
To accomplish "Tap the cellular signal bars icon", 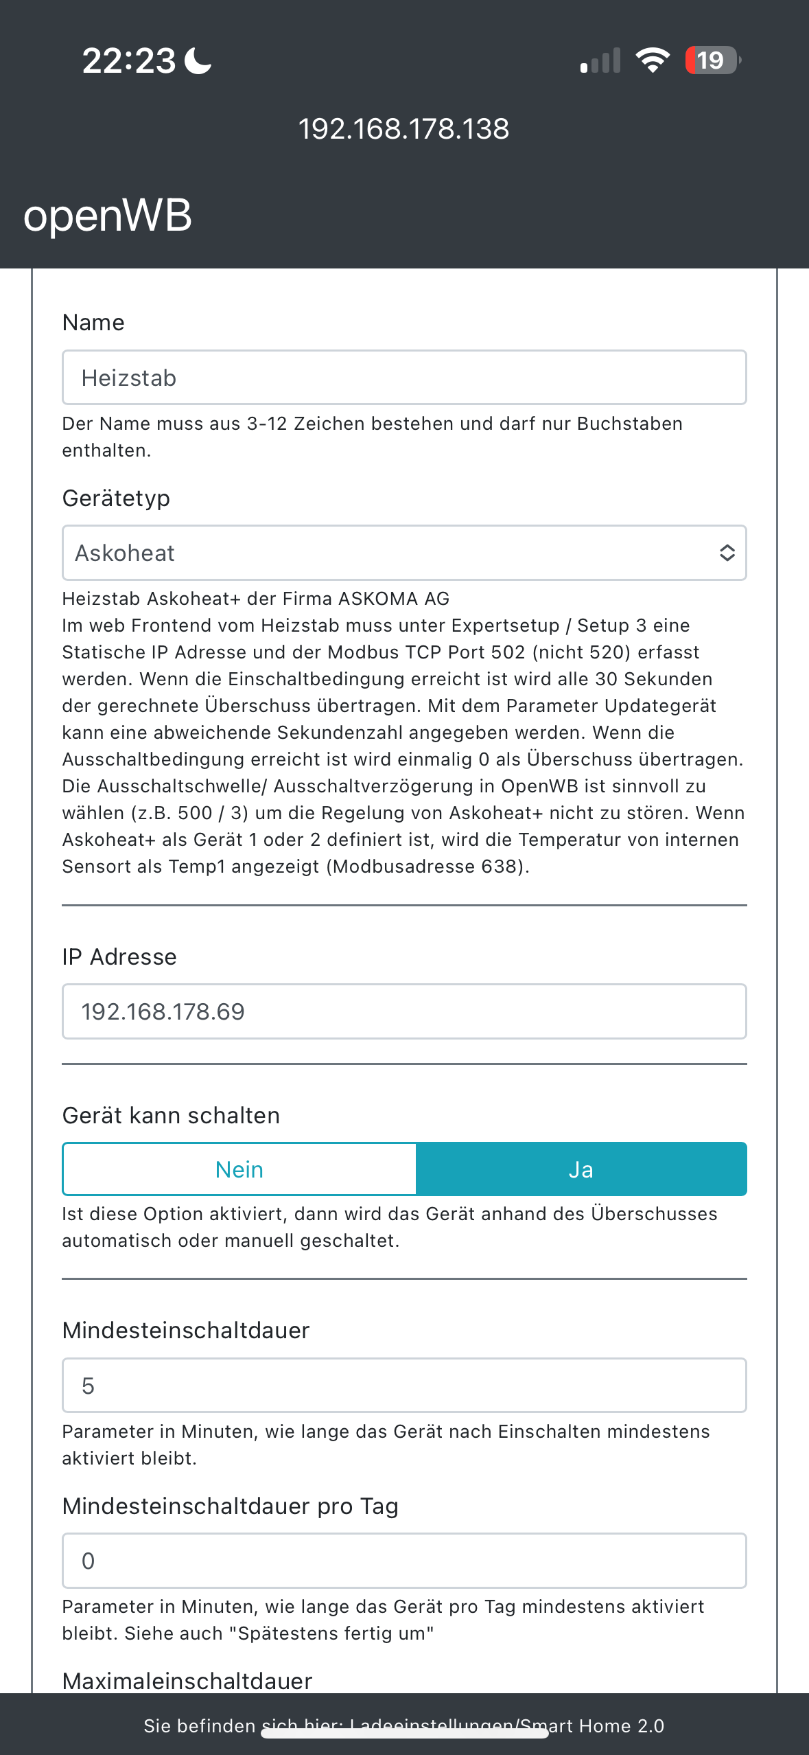I will click(600, 60).
